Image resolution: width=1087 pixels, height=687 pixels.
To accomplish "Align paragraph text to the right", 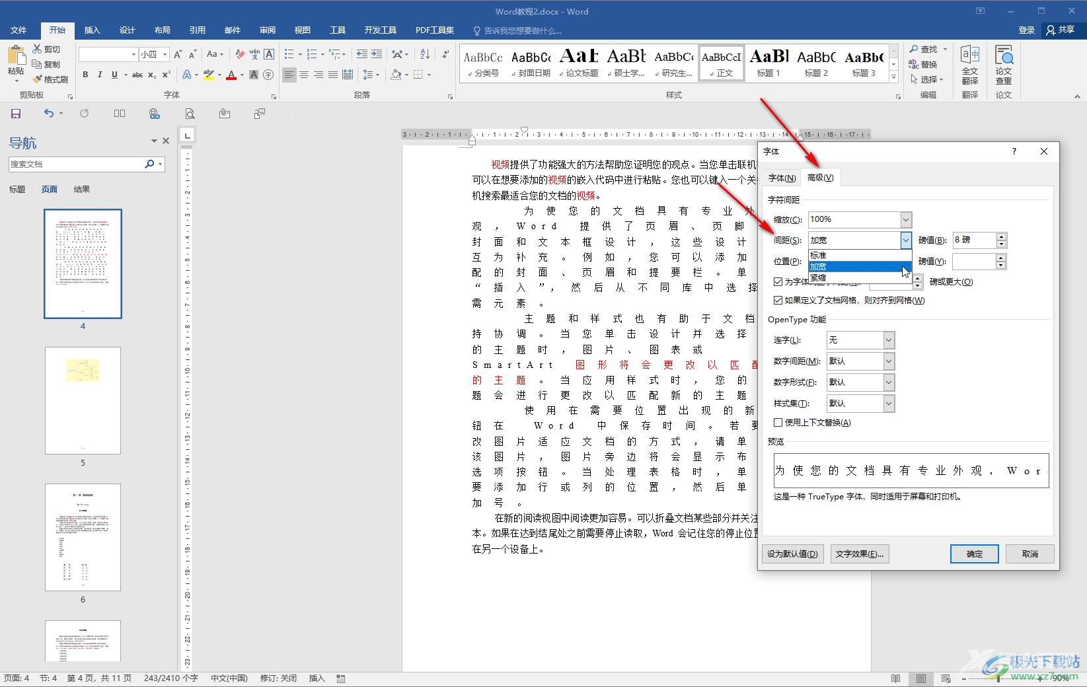I will 319,75.
